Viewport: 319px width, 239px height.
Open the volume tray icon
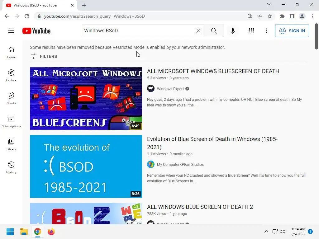[x=282, y=232]
